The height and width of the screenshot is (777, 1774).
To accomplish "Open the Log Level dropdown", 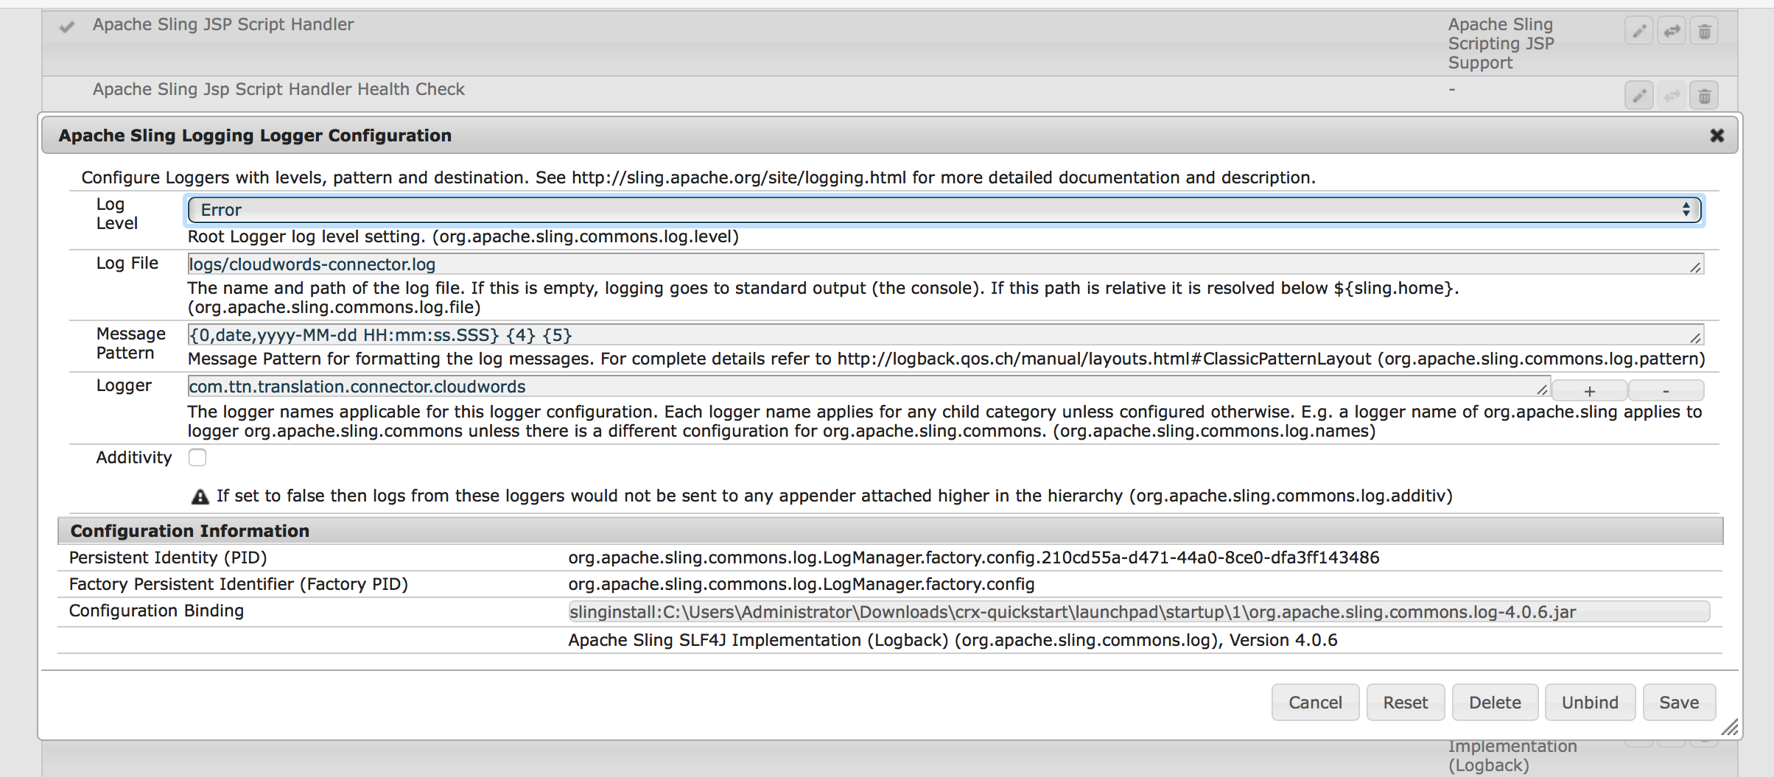I will (x=944, y=211).
